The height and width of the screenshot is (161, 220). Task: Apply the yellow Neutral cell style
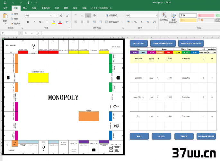[x=188, y=20]
